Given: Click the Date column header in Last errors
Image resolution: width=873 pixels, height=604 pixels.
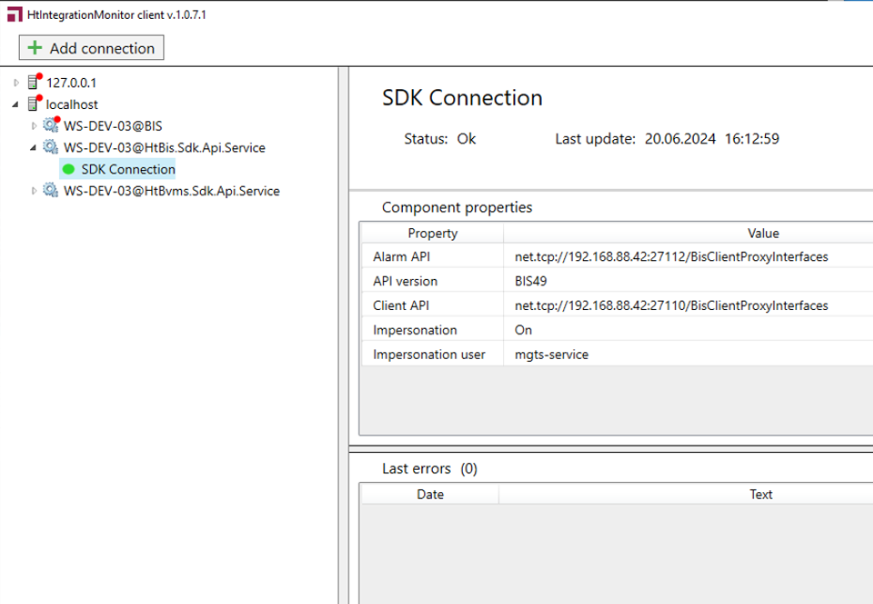Looking at the screenshot, I should [430, 494].
